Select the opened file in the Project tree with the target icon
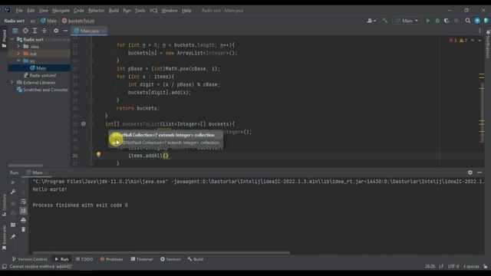The width and height of the screenshot is (491, 276). click(25, 31)
